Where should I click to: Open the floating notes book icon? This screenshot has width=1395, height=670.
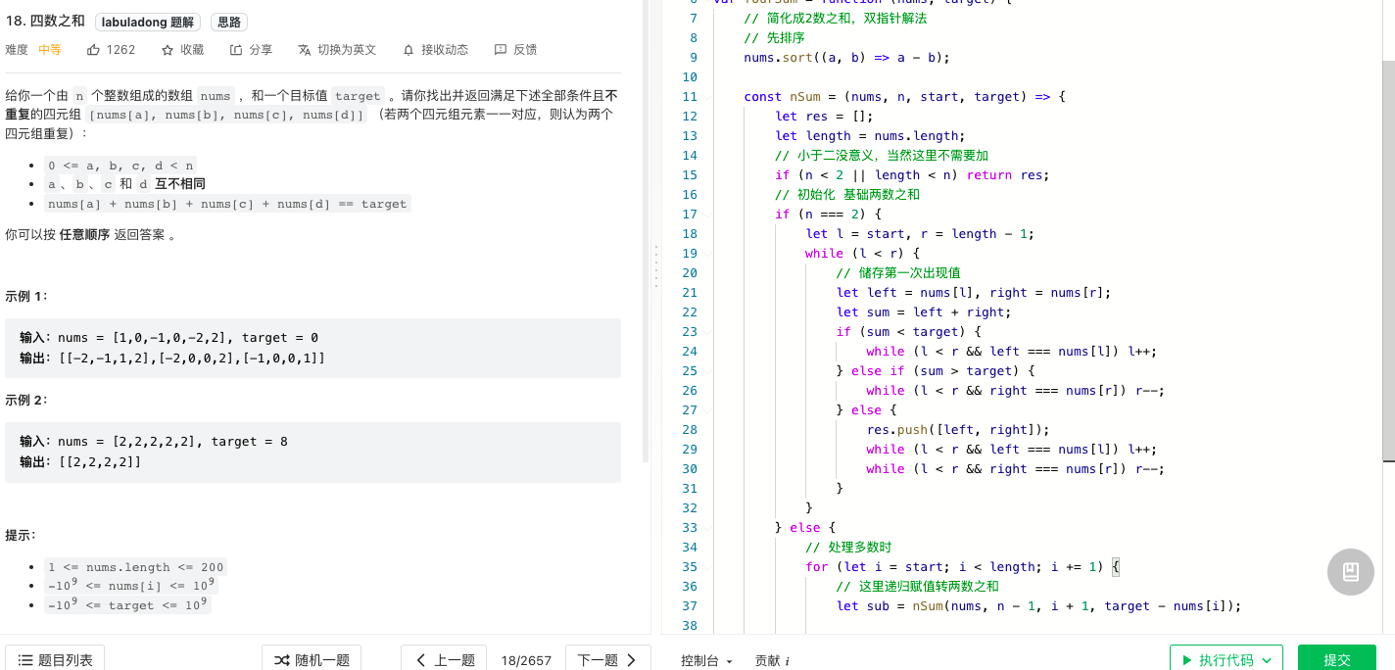1350,572
